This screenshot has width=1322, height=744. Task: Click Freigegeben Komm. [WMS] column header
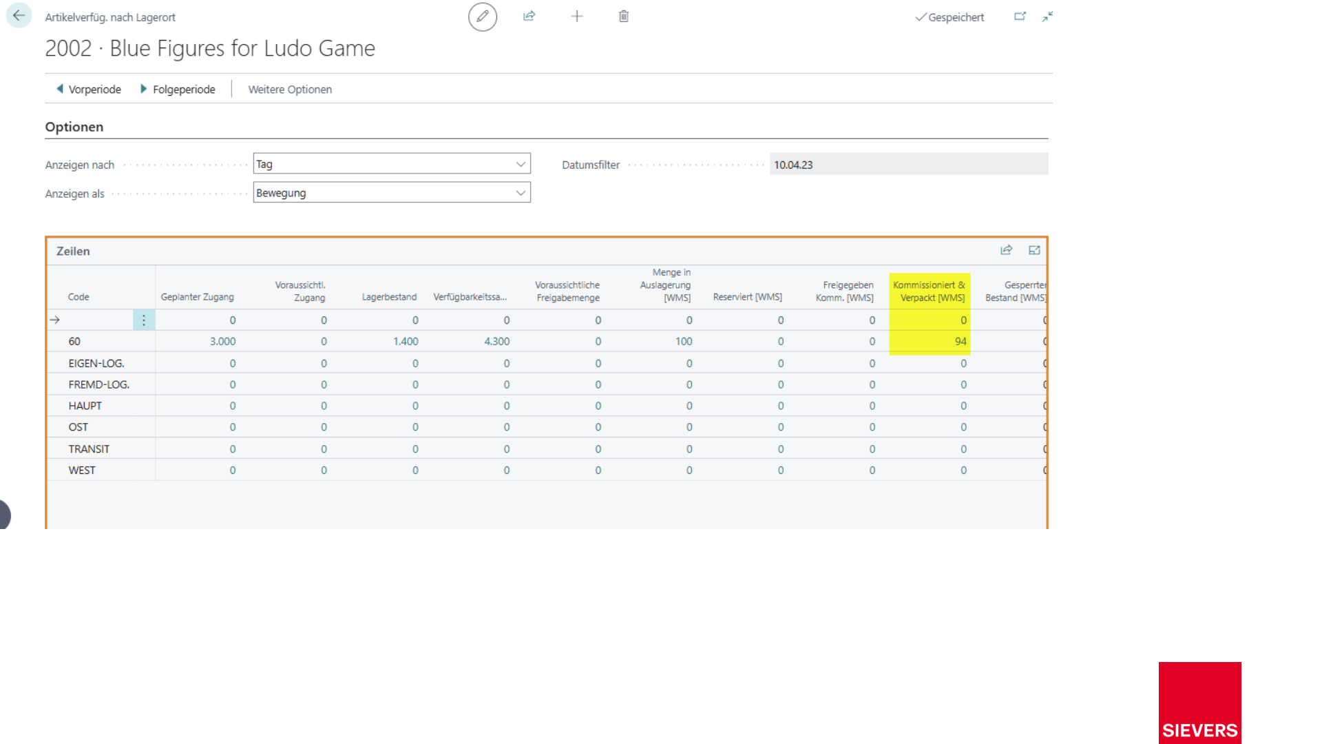845,291
